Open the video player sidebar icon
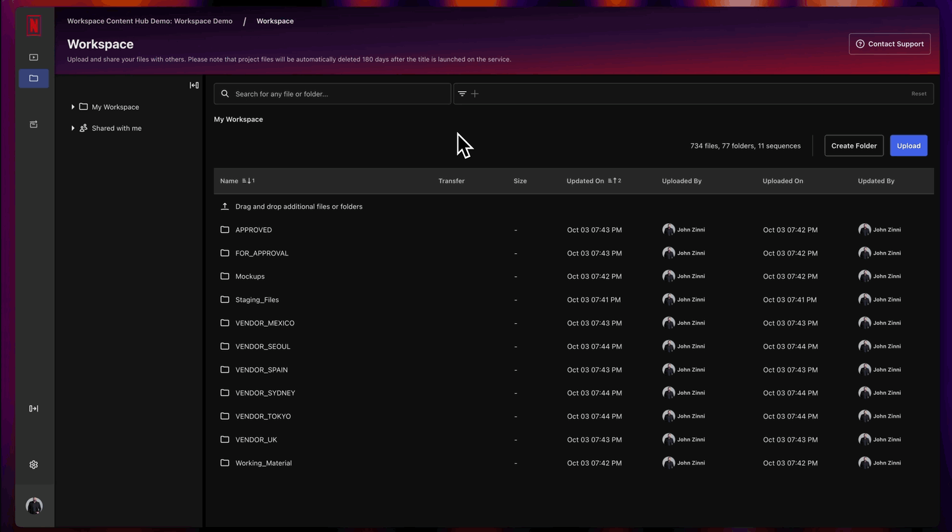This screenshot has height=532, width=952. (34, 57)
